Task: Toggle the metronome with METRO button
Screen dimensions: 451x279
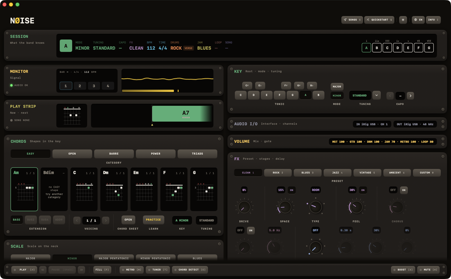Action: click(x=131, y=270)
